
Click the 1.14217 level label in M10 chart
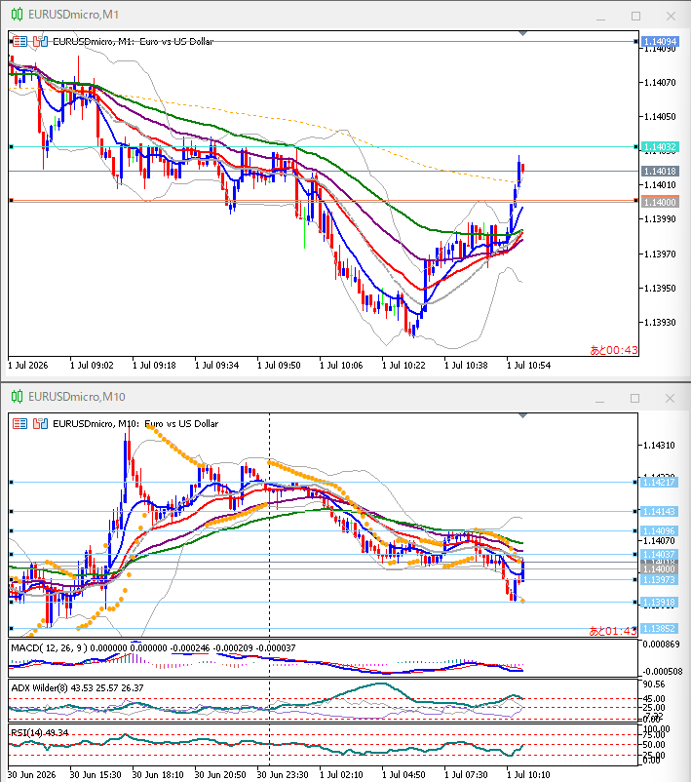(x=659, y=483)
